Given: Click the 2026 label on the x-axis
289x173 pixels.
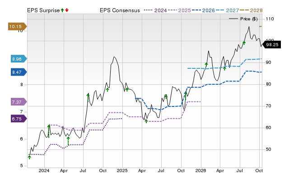Looking at the screenshot, I should [200, 170].
